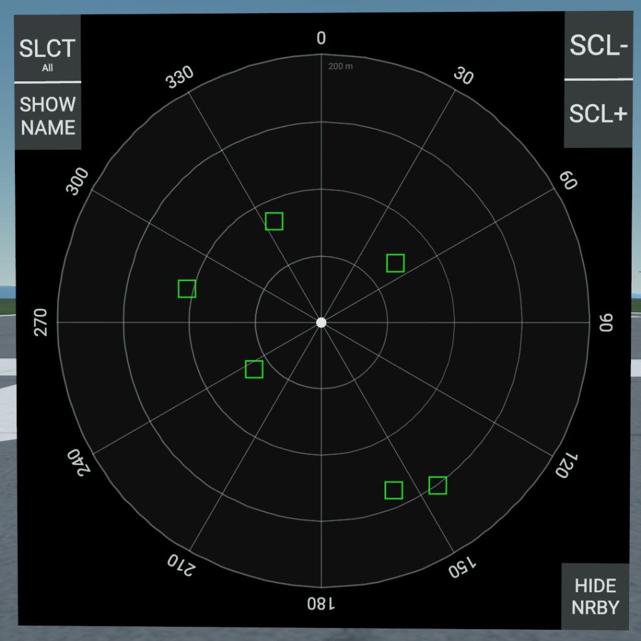Click the 30 degree bearing label
Image resolution: width=641 pixels, height=641 pixels.
(x=463, y=76)
